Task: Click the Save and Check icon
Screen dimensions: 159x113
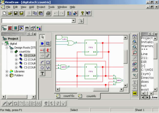Action: 21,13
